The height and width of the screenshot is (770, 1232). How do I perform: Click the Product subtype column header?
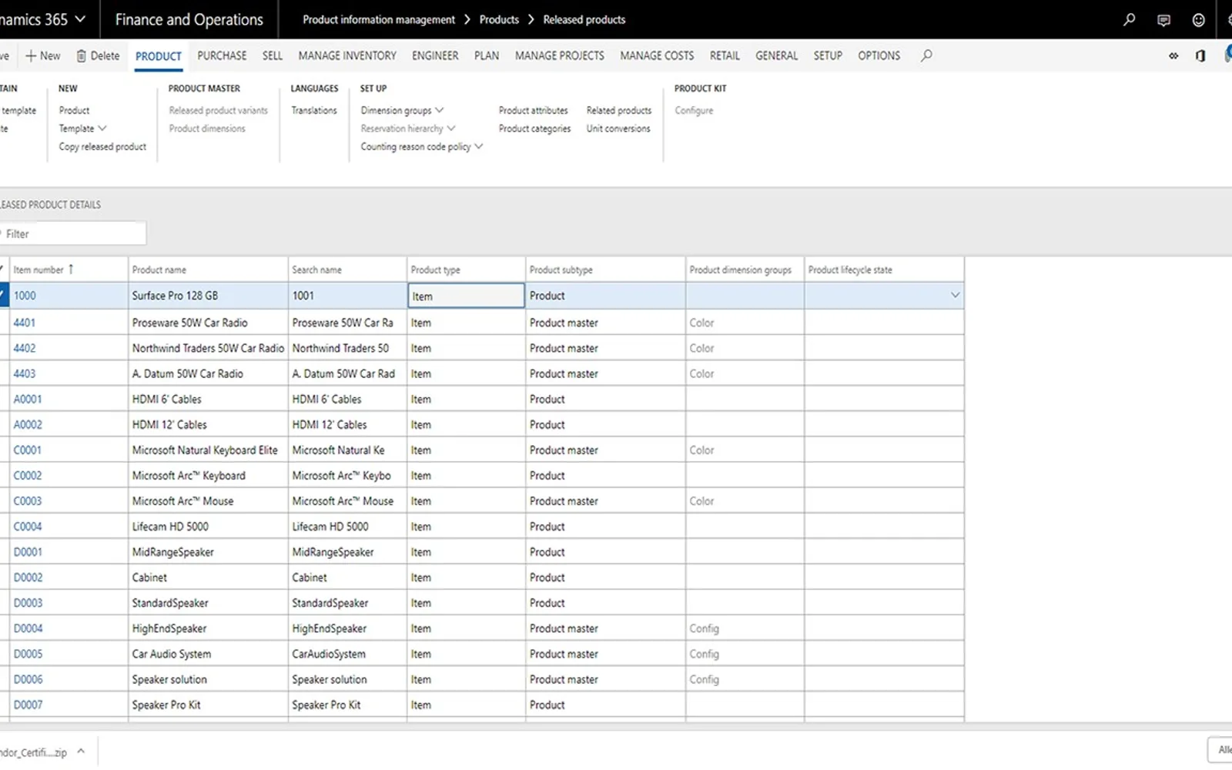[x=605, y=269]
